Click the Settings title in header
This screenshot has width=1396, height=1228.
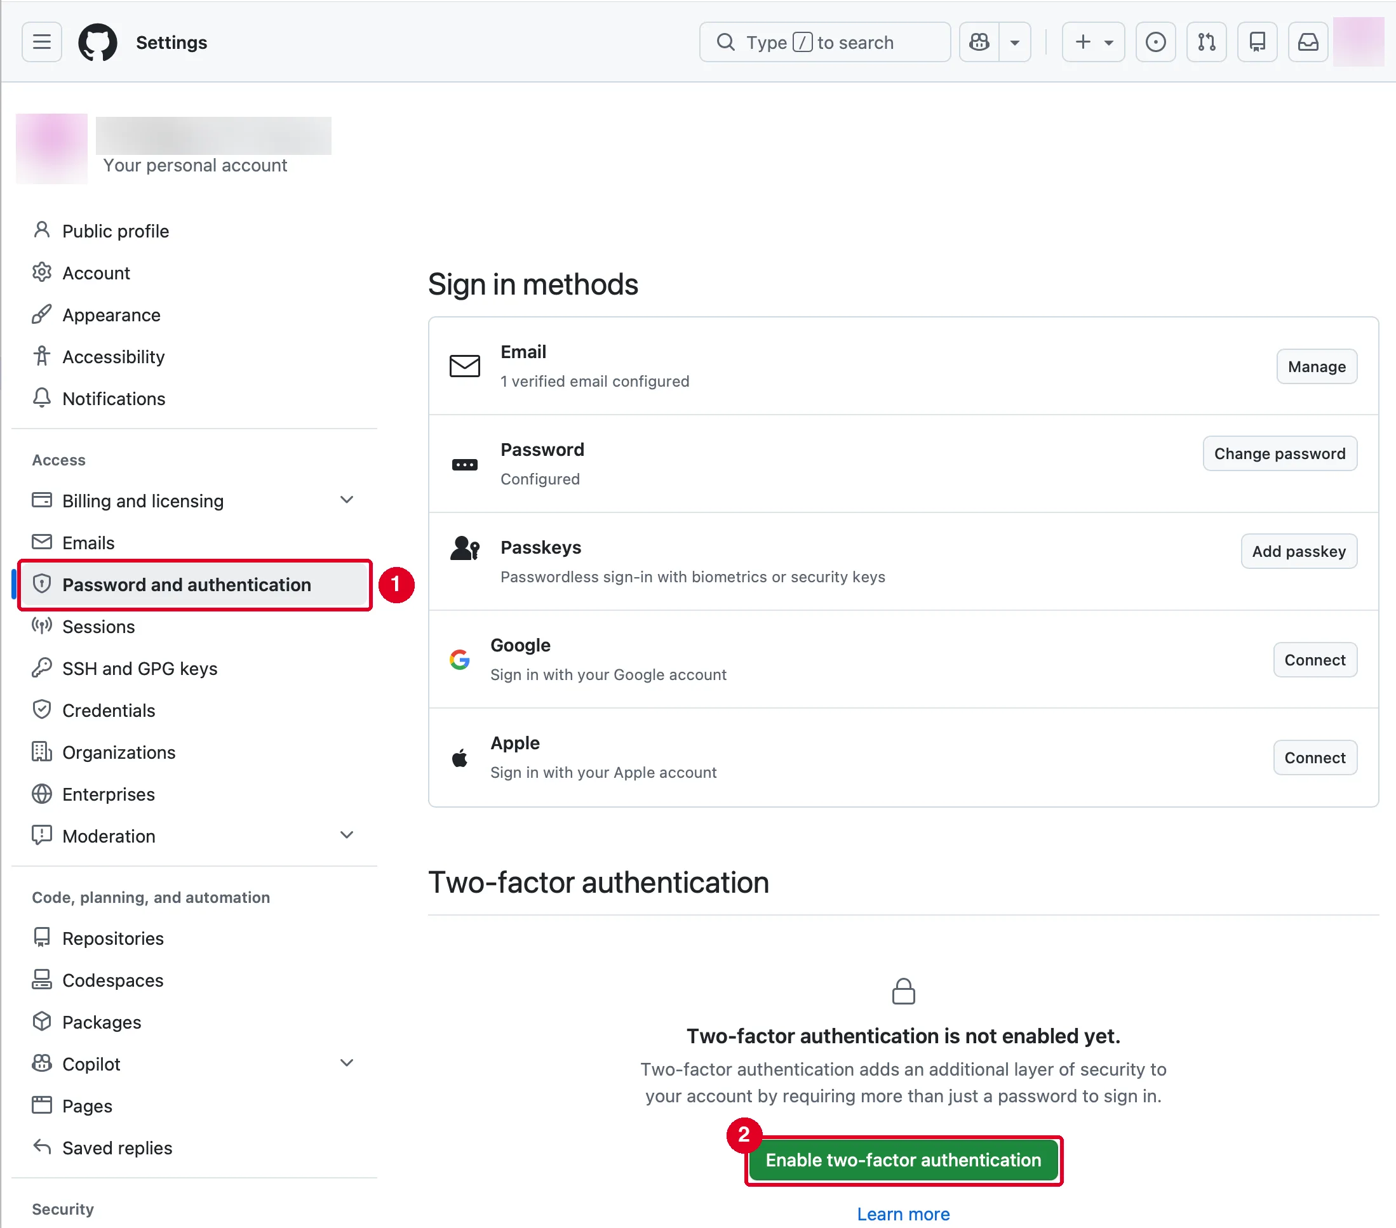tap(171, 43)
